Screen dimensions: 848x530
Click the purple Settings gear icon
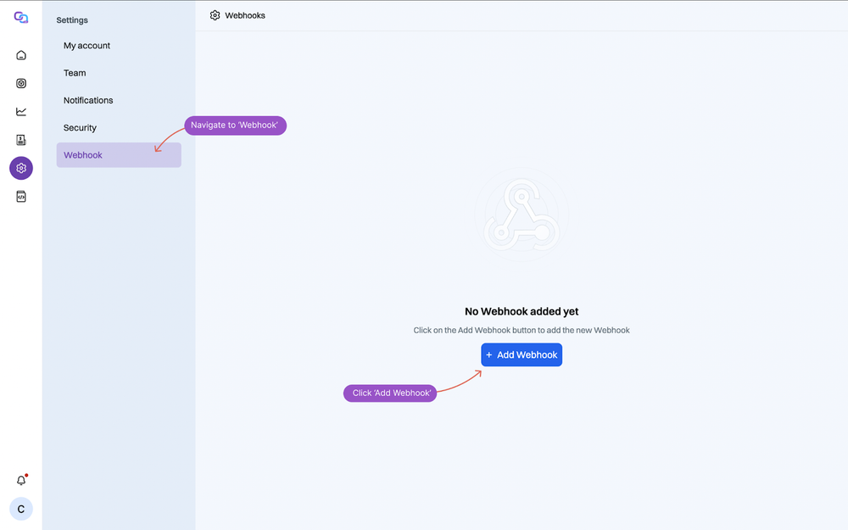tap(21, 168)
